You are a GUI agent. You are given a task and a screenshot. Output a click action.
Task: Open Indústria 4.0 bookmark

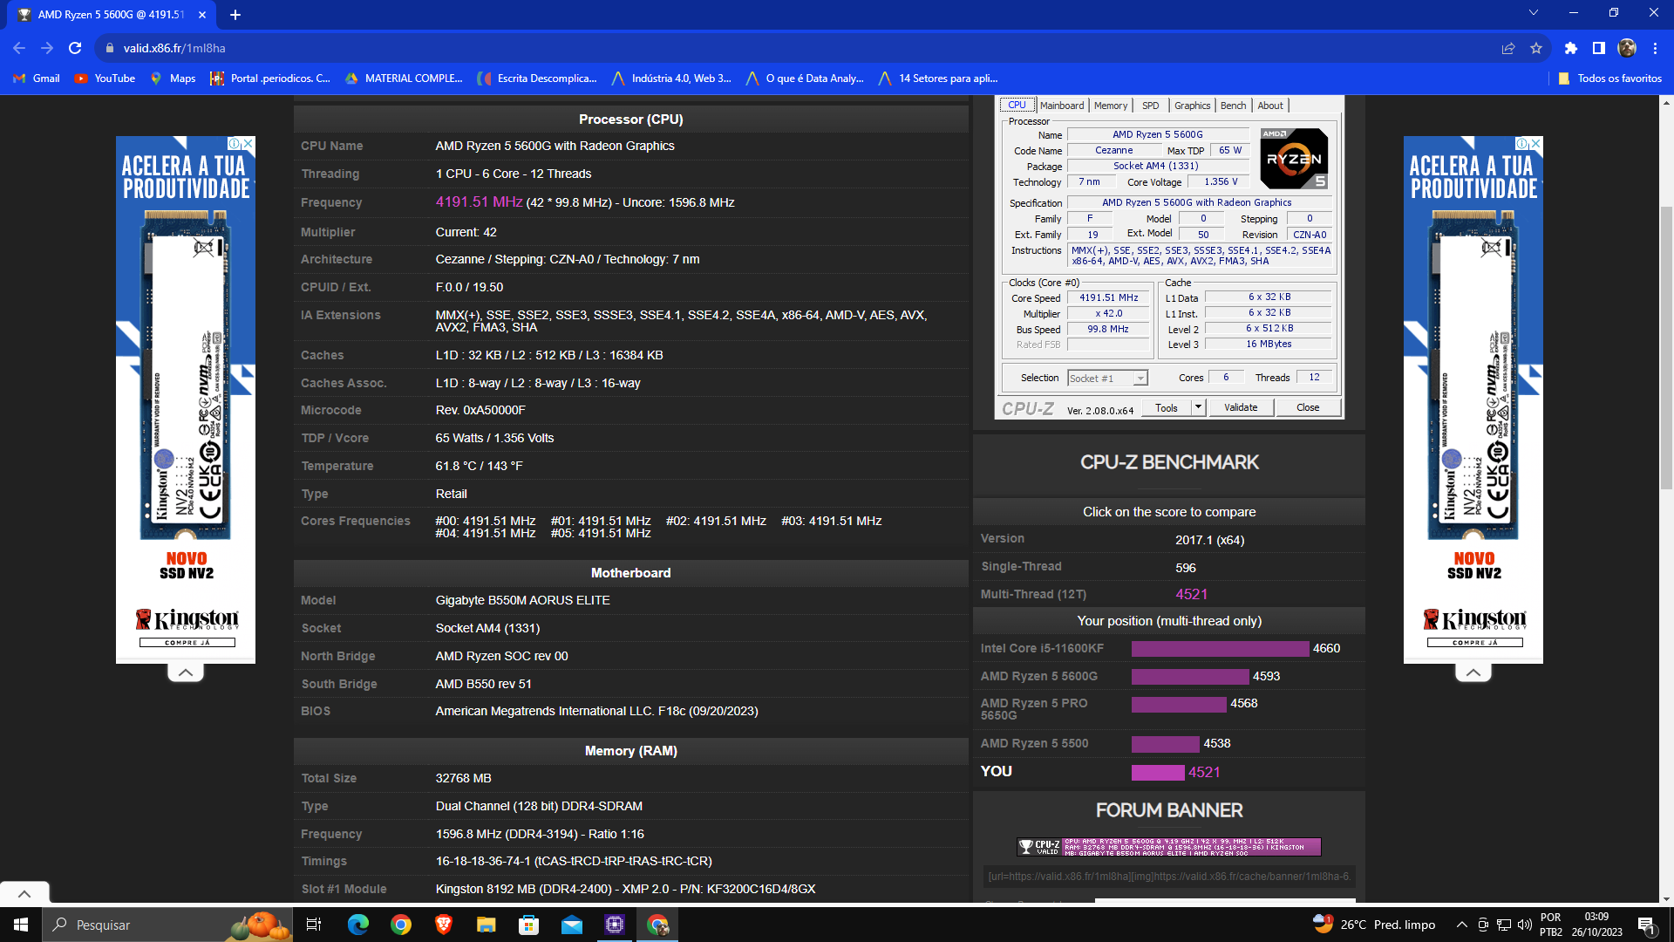coord(671,78)
